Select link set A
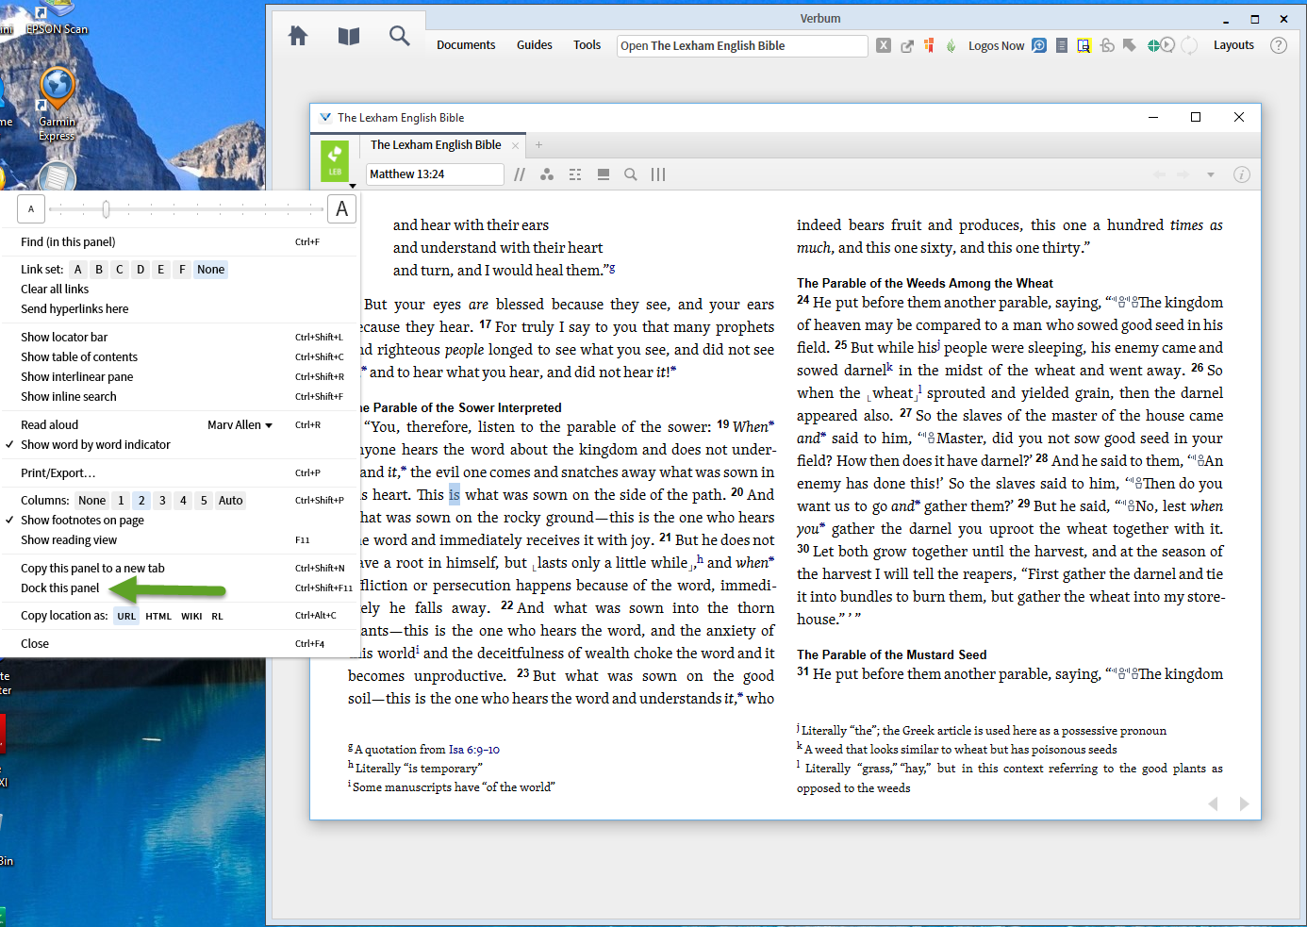 point(78,270)
